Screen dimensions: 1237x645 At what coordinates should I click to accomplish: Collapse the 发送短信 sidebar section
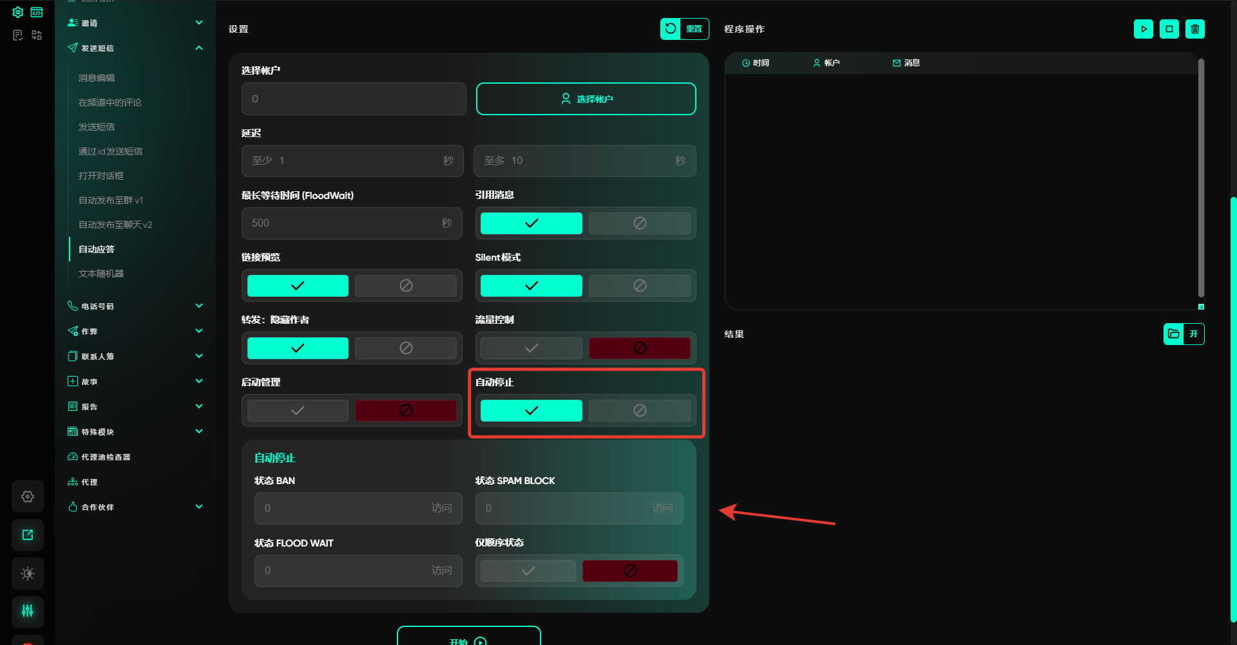(x=199, y=48)
